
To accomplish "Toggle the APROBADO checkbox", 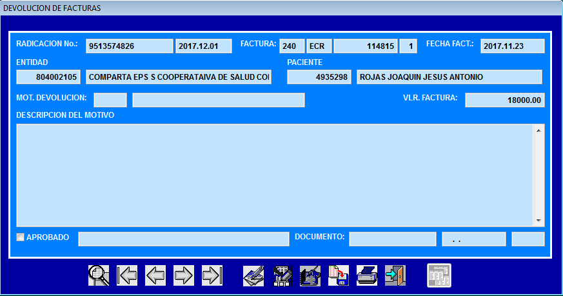I will click(x=21, y=237).
